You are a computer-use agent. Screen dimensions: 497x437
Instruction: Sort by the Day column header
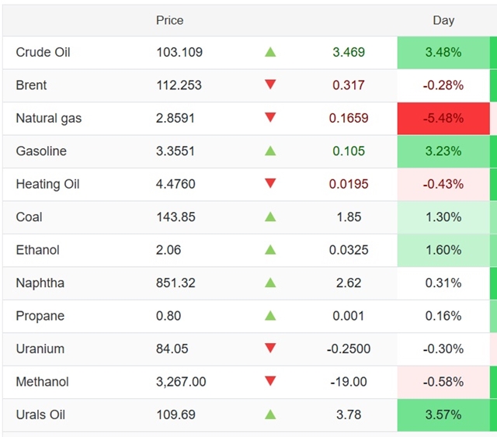443,20
